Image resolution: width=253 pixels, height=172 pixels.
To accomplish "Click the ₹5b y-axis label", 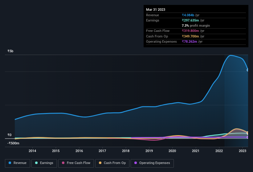I will point(10,51).
